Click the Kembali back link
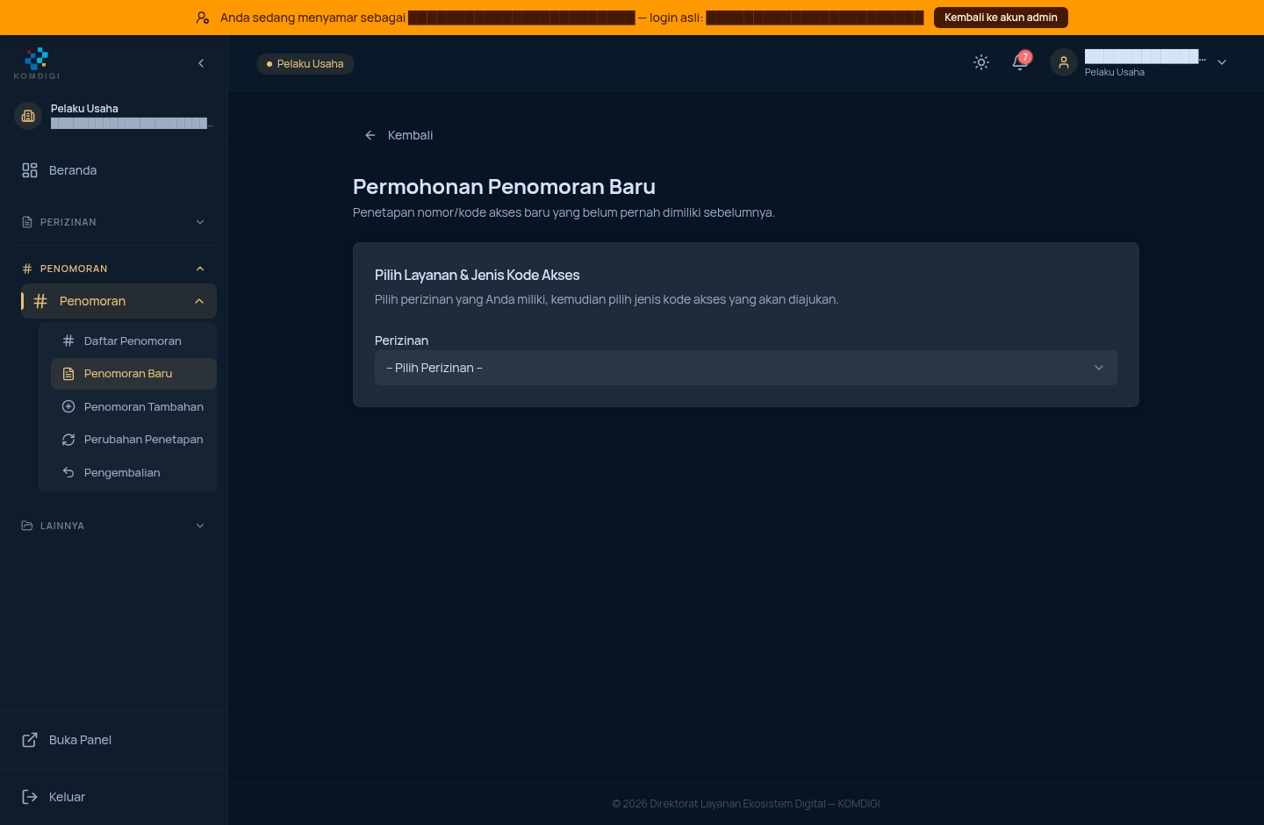Screen dimensions: 1264x825 pos(399,135)
